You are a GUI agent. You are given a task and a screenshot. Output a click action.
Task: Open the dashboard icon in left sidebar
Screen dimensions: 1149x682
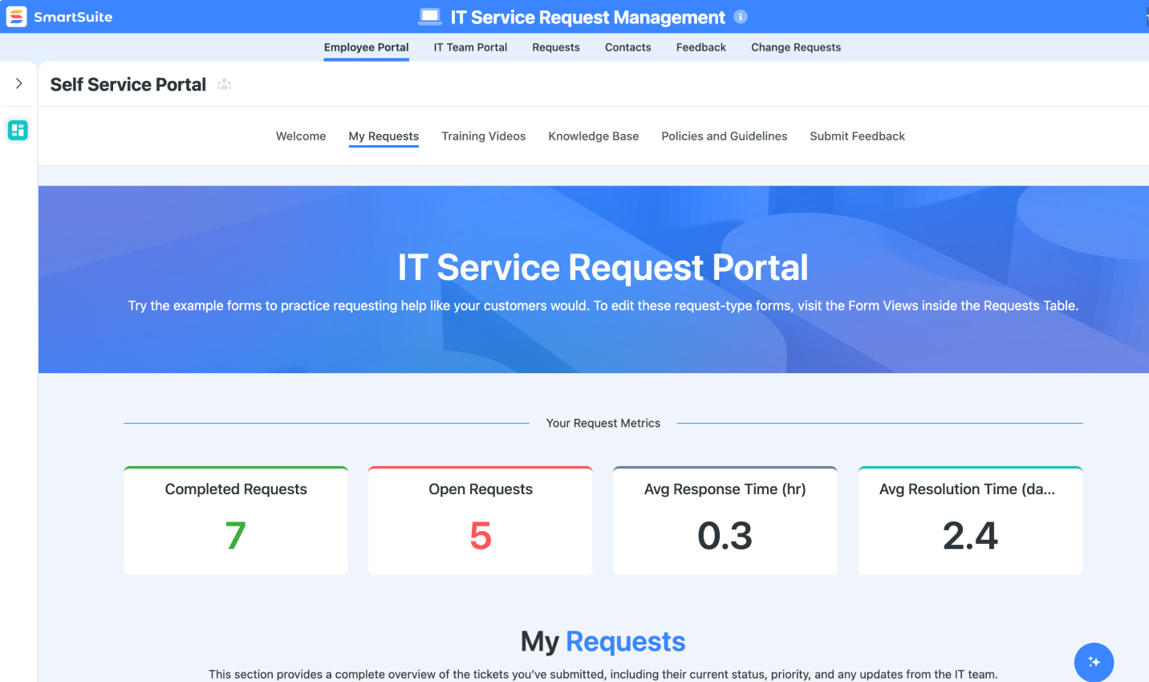[18, 130]
